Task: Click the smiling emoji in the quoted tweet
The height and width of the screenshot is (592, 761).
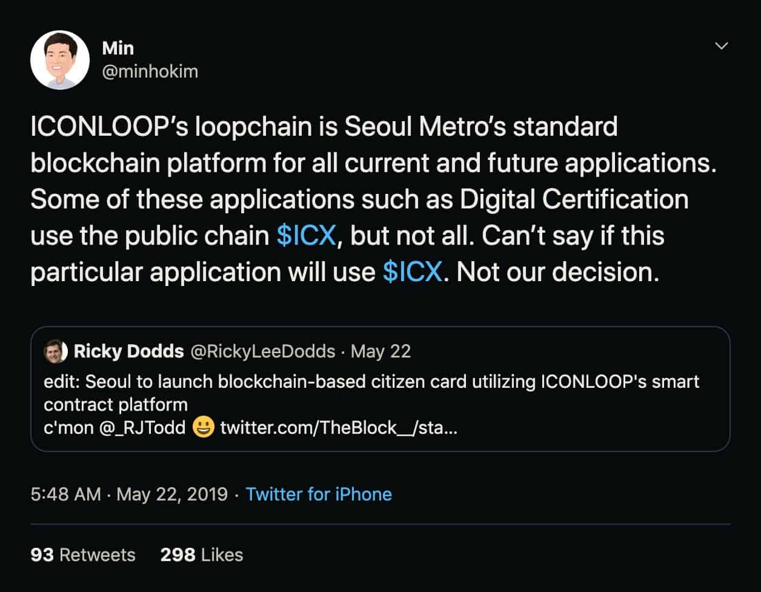Action: tap(204, 428)
